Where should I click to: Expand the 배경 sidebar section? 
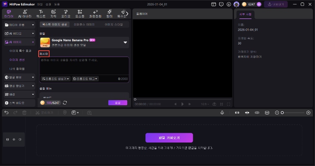19,94
